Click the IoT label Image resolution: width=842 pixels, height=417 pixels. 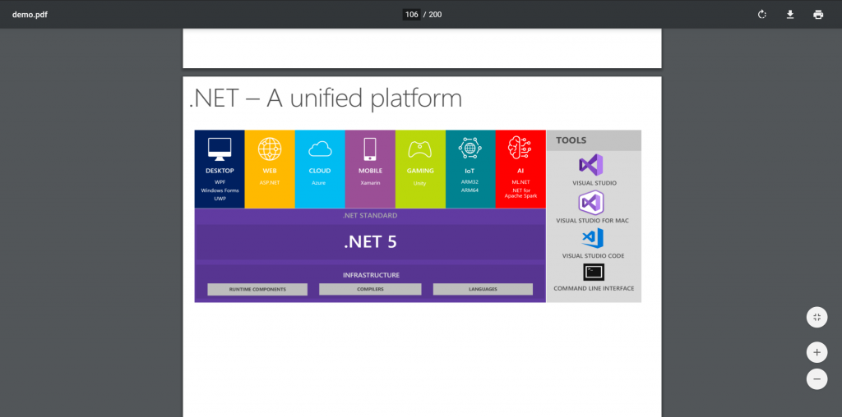(470, 171)
